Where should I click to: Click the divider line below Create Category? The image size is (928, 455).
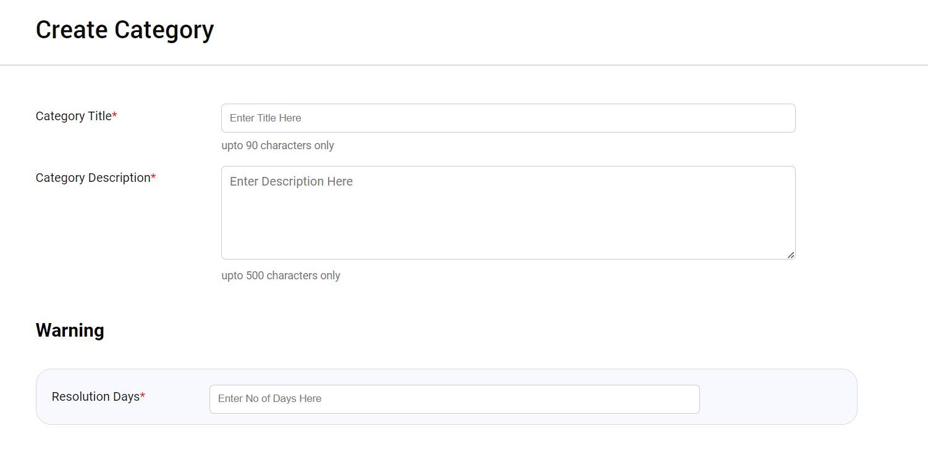pos(463,65)
